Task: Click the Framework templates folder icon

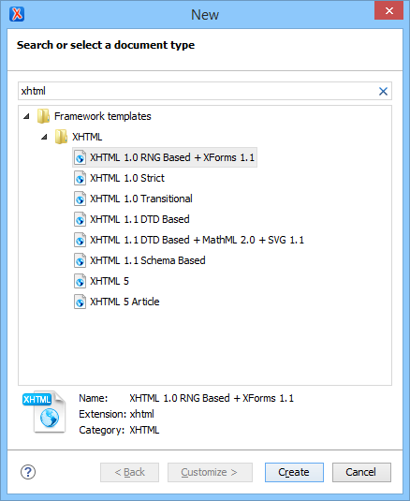Action: point(43,116)
